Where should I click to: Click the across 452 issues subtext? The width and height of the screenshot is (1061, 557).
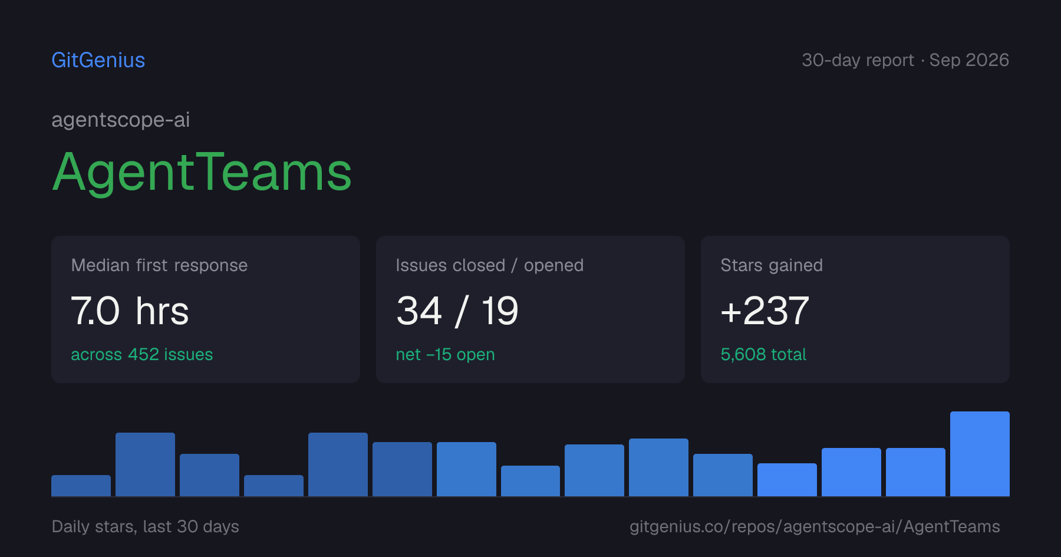click(x=142, y=354)
